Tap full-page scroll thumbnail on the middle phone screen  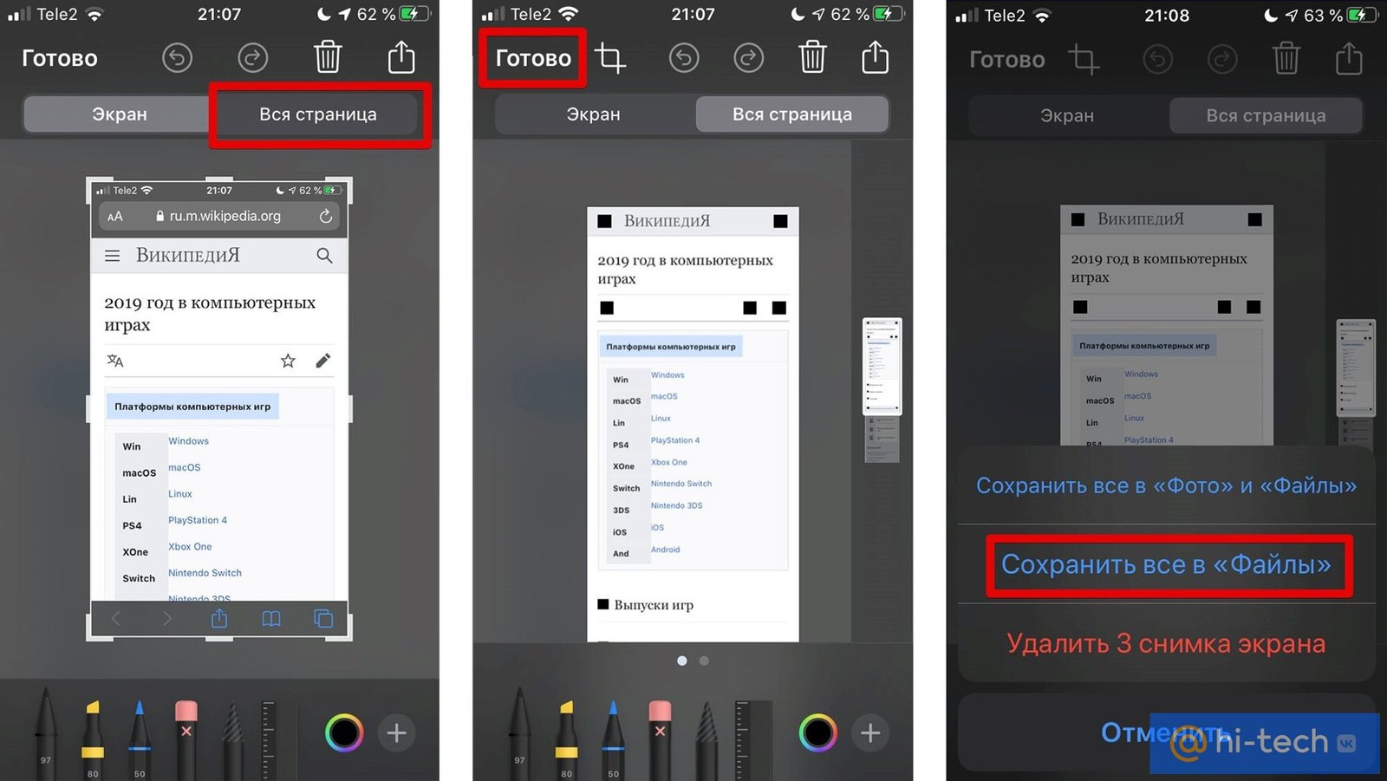(x=882, y=367)
